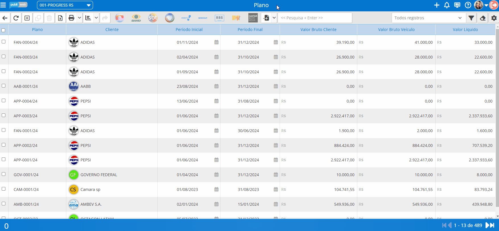Click the RedeTV logo
Image resolution: width=499 pixels, height=231 pixels.
click(x=186, y=18)
